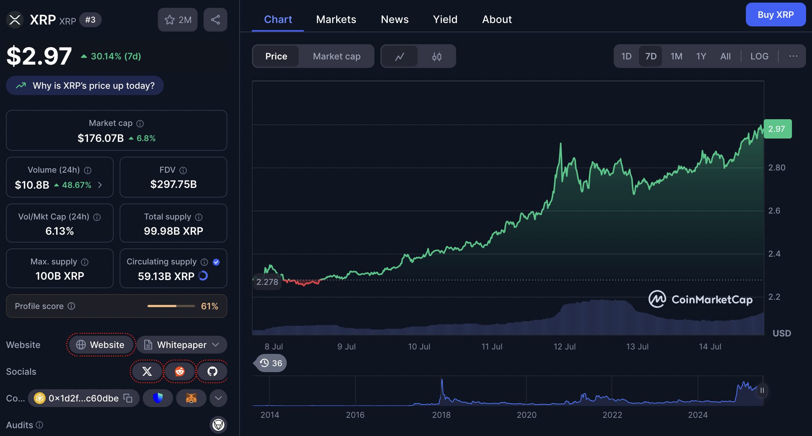Click the Buy XRP button
812x436 pixels.
coord(776,14)
